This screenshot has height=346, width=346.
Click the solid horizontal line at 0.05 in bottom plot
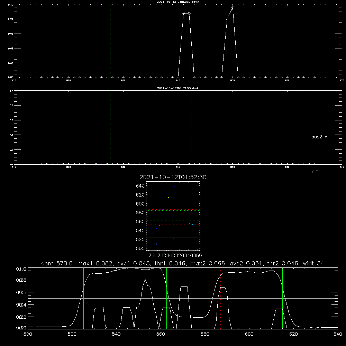183,298
